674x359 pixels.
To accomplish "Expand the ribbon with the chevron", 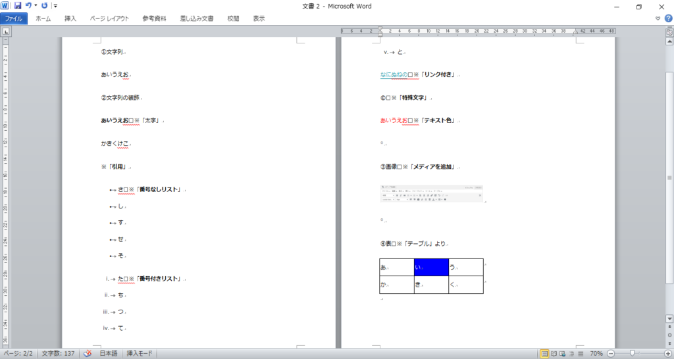I will [x=658, y=18].
